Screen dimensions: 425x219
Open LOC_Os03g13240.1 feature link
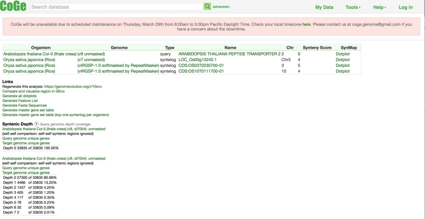pyautogui.click(x=197, y=60)
